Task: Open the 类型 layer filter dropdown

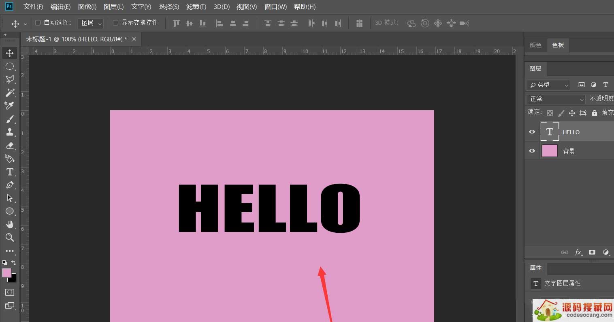Action: (x=548, y=85)
